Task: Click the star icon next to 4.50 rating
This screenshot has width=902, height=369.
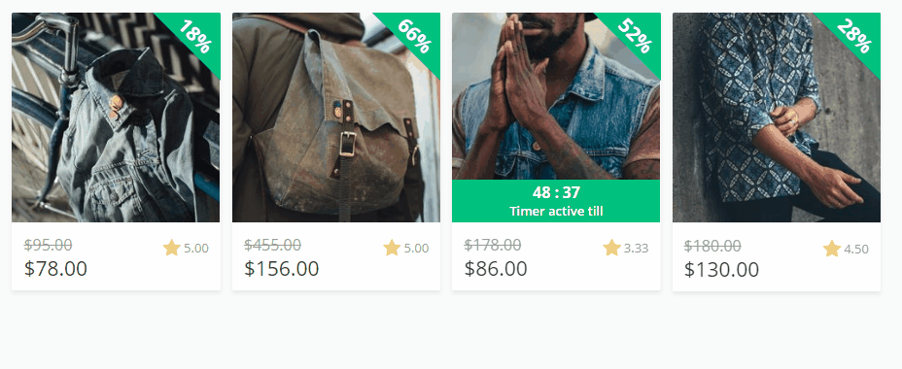Action: 832,249
